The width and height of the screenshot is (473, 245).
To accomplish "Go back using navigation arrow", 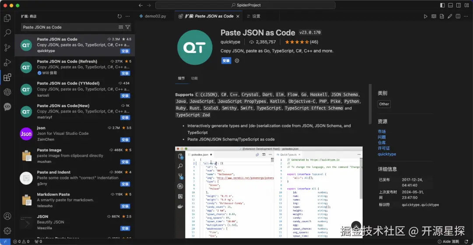I will coord(141,5).
